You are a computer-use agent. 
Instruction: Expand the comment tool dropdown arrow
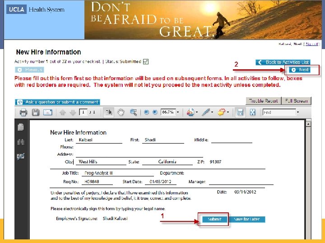[x=228, y=112]
